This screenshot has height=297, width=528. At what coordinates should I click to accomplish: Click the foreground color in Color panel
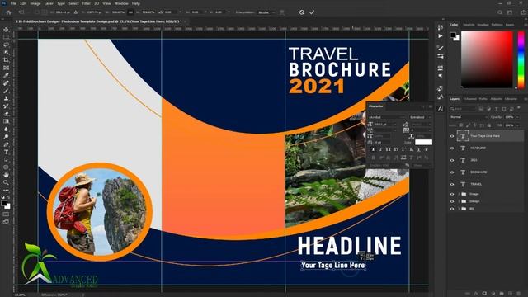tap(453, 35)
